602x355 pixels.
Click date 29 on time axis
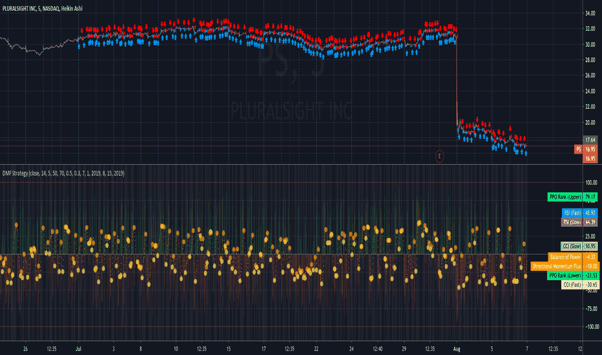click(404, 349)
